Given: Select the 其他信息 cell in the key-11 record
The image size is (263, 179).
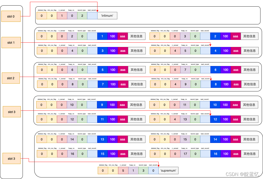Looking at the screenshot, I should pyautogui.click(x=137, y=119).
